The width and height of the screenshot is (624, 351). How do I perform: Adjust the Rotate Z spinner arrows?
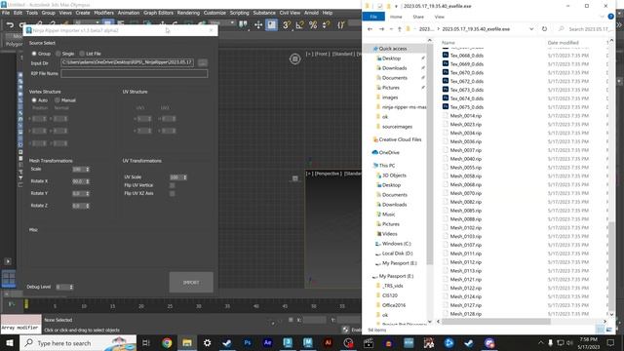click(88, 206)
